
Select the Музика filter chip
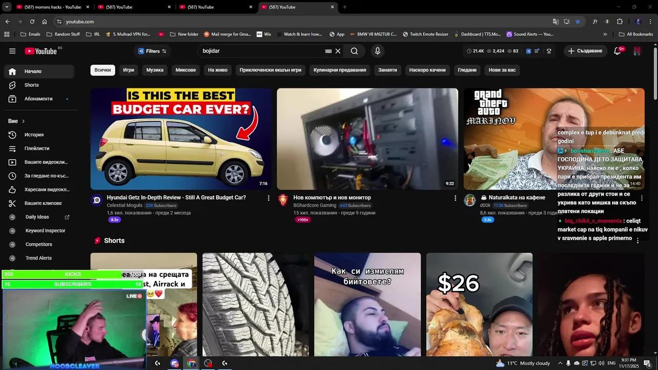(x=155, y=70)
